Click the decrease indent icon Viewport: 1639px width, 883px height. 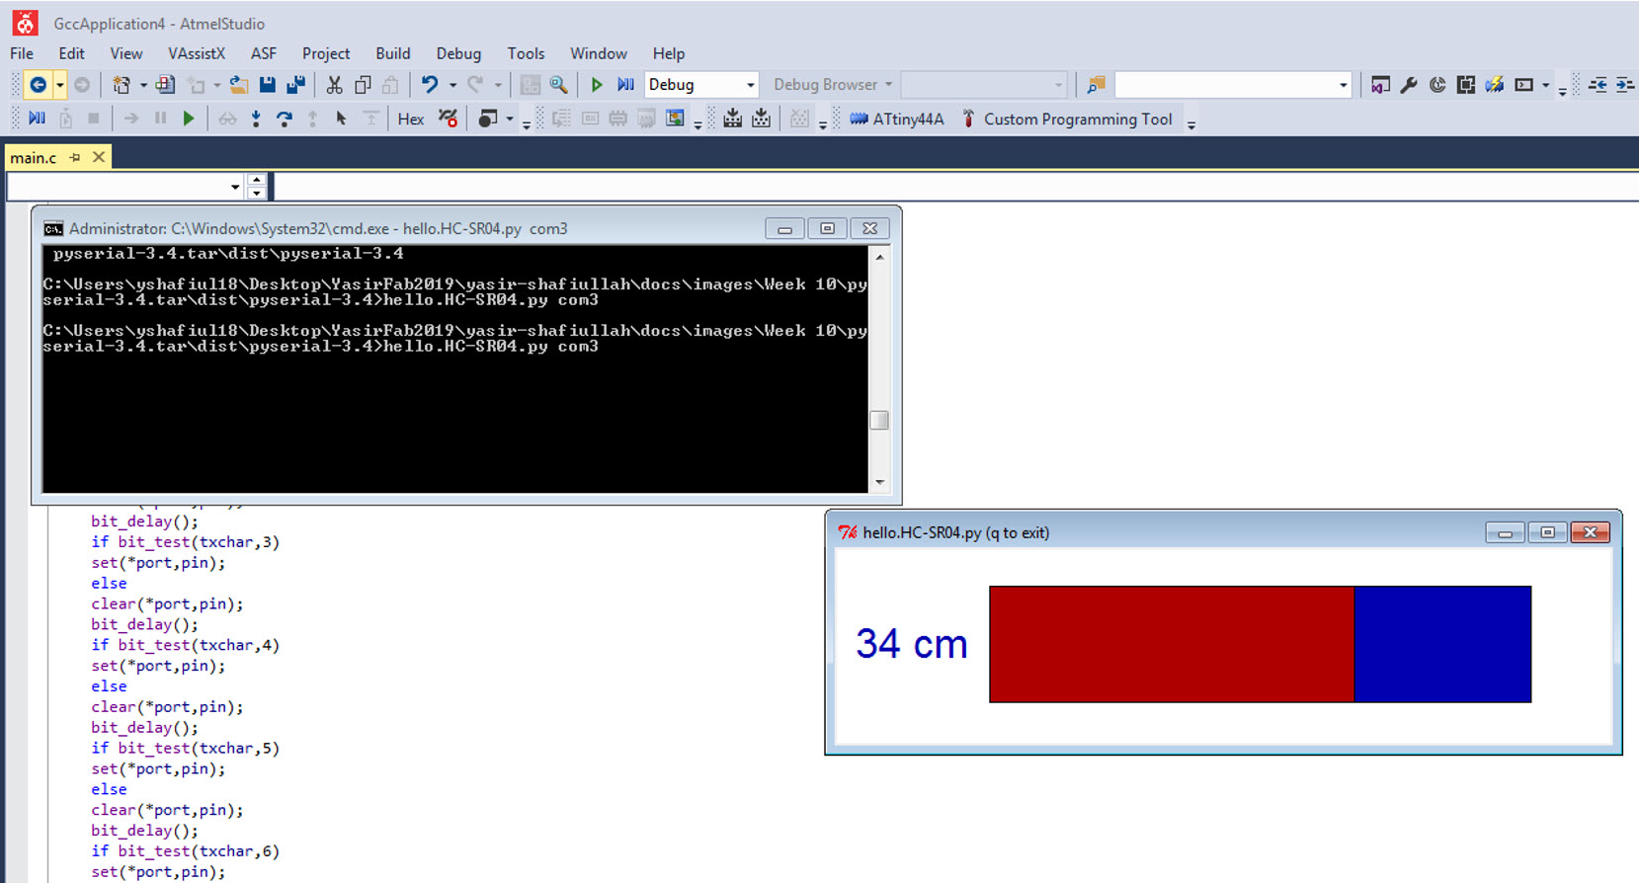[x=1598, y=85]
